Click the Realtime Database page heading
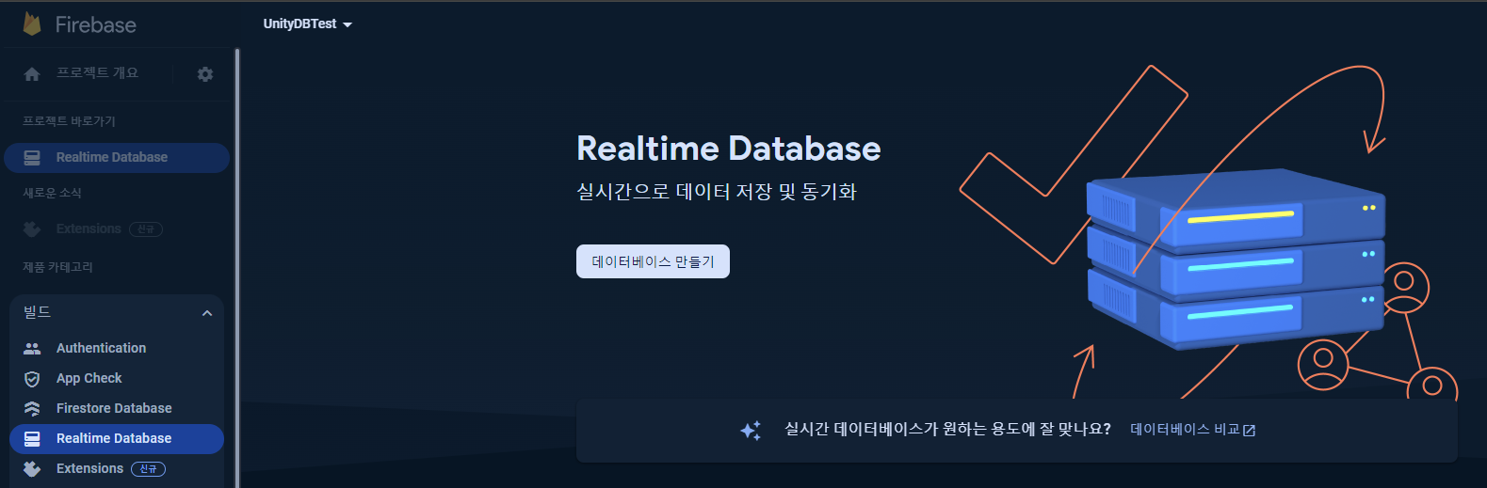 729,149
